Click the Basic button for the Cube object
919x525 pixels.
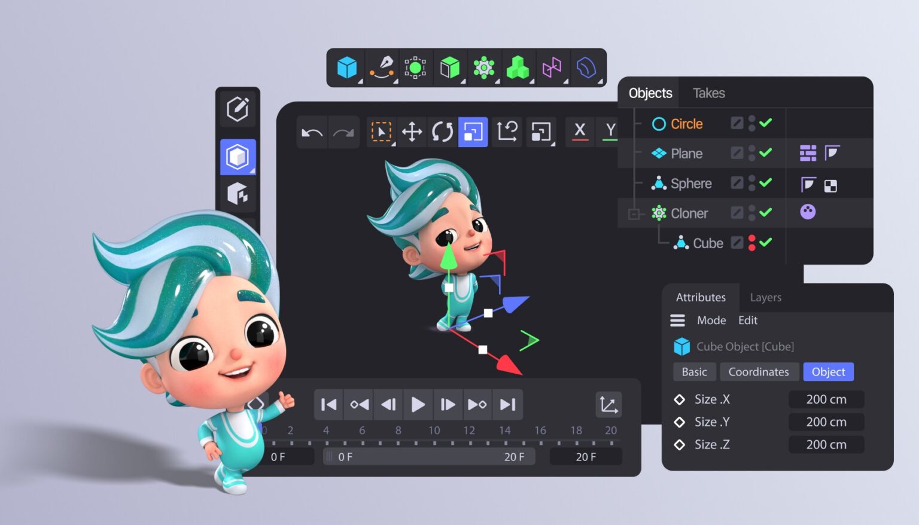(694, 371)
